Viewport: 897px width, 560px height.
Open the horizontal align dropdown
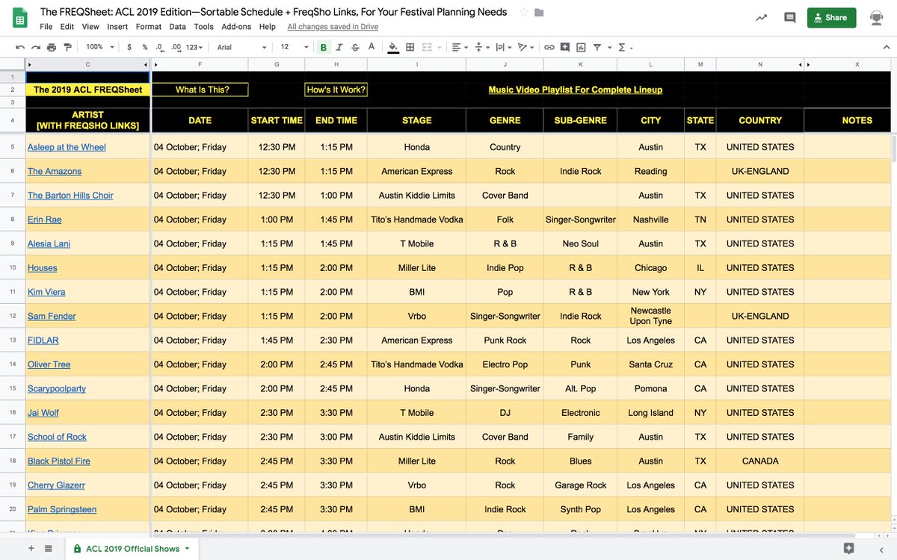pyautogui.click(x=459, y=47)
